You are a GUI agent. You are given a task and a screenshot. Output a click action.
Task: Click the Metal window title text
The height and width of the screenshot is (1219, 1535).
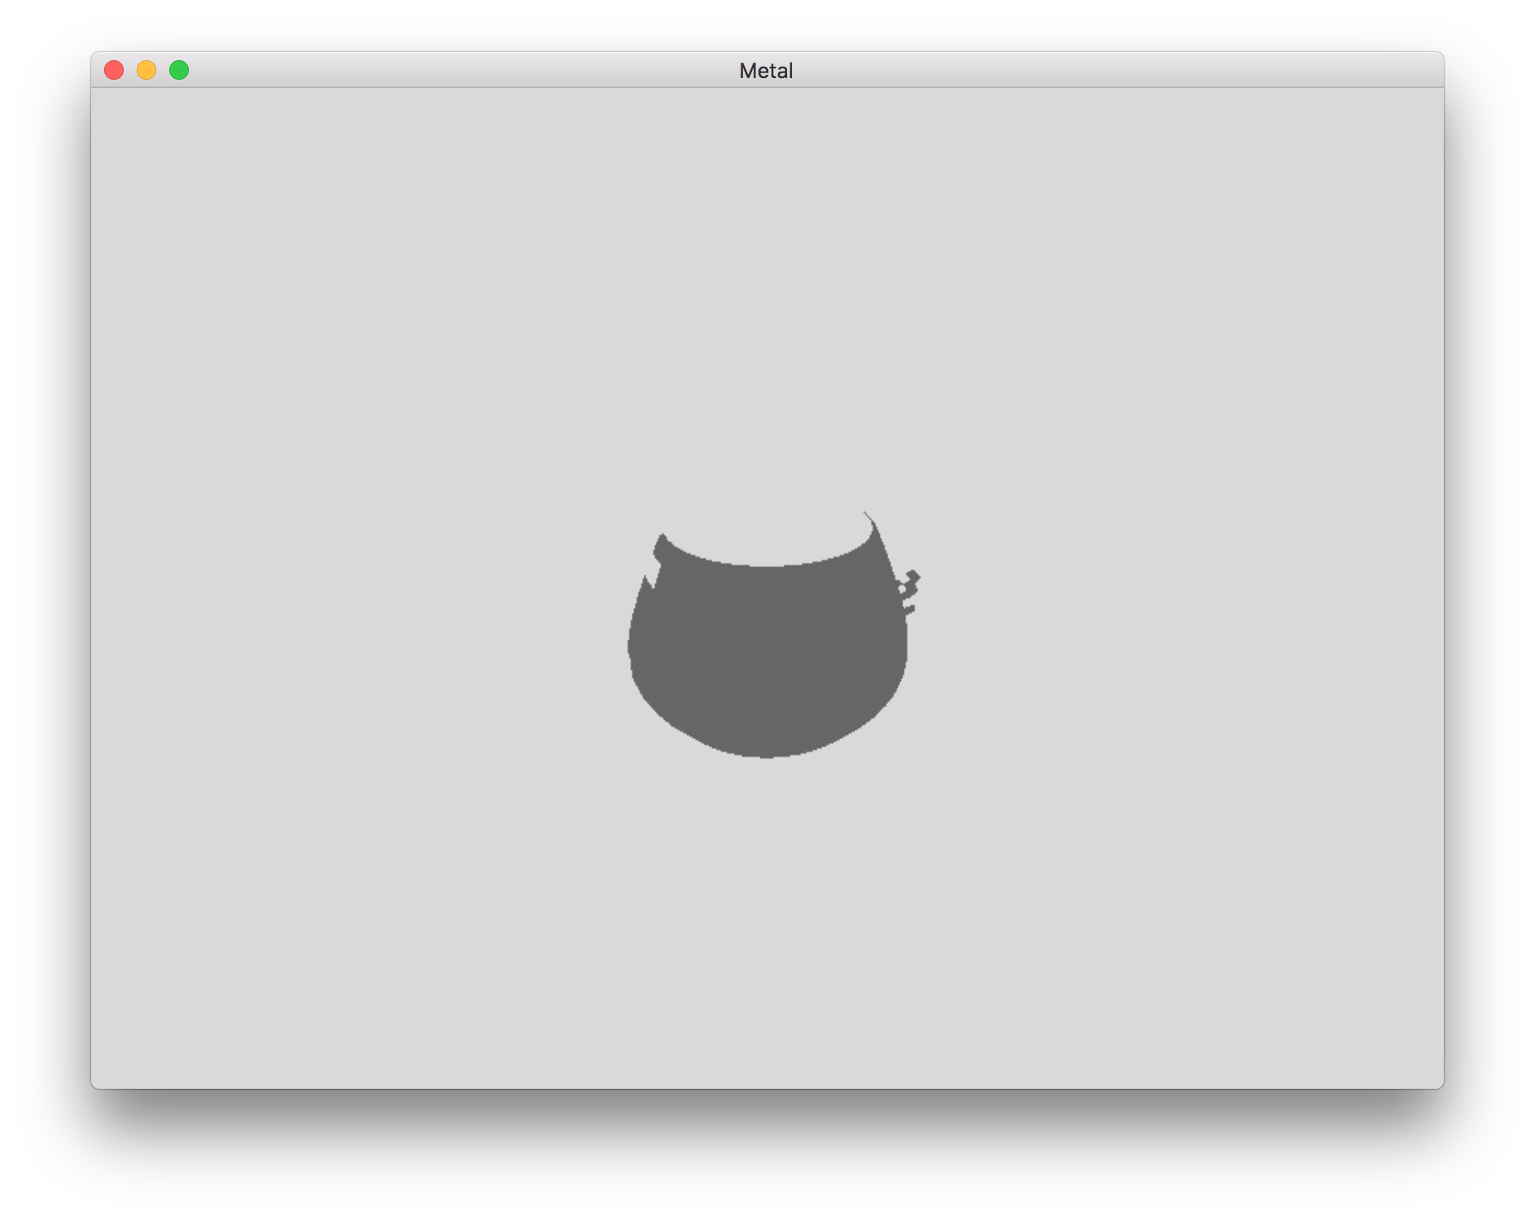click(x=766, y=71)
